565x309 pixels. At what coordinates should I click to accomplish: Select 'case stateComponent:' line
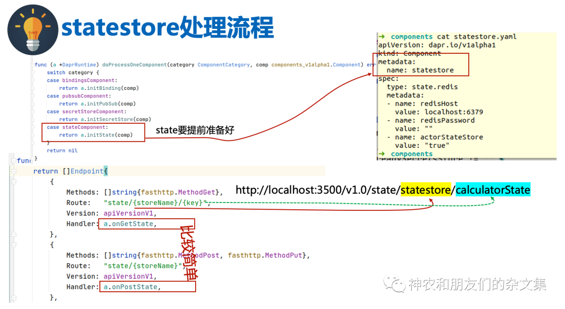pyautogui.click(x=77, y=127)
